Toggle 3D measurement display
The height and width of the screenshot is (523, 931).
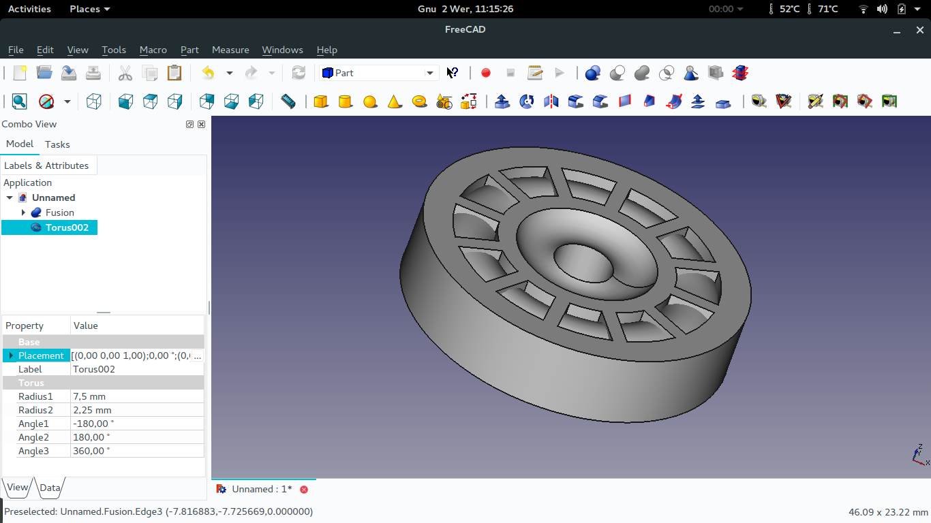(889, 101)
